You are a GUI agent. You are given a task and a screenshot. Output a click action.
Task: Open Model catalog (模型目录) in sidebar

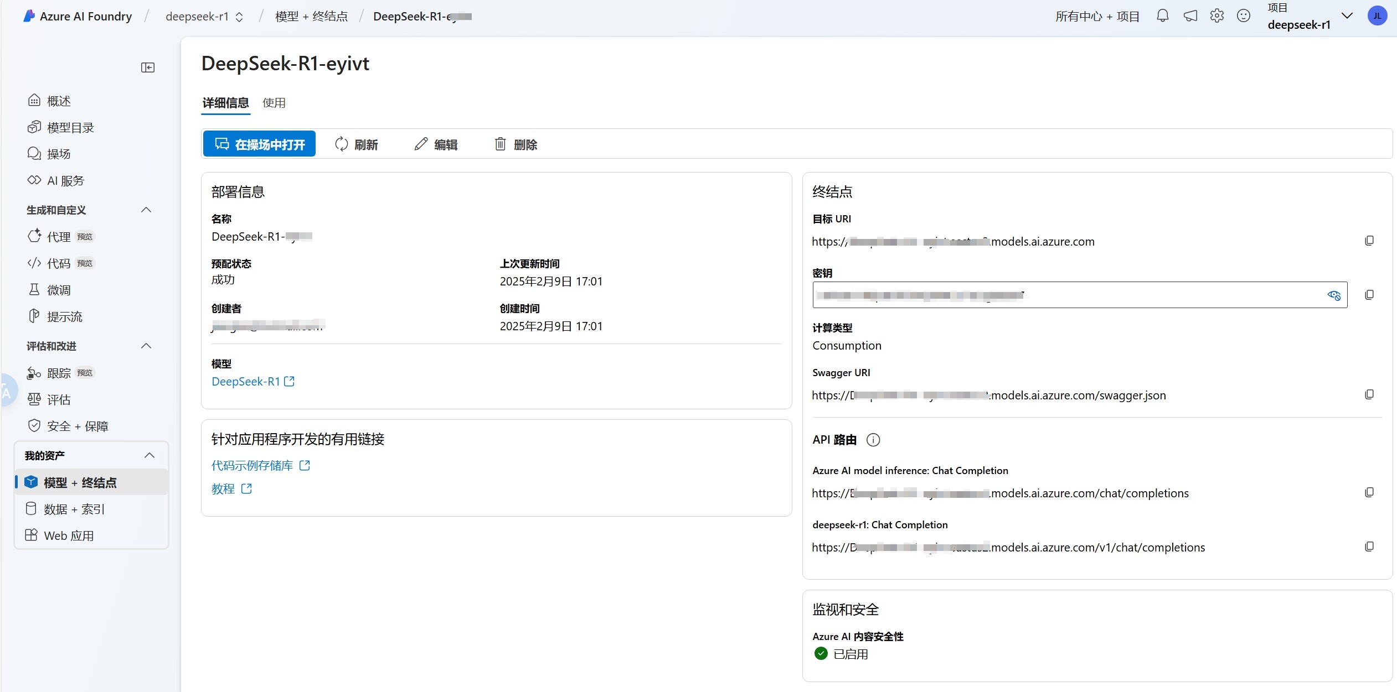tap(60, 127)
